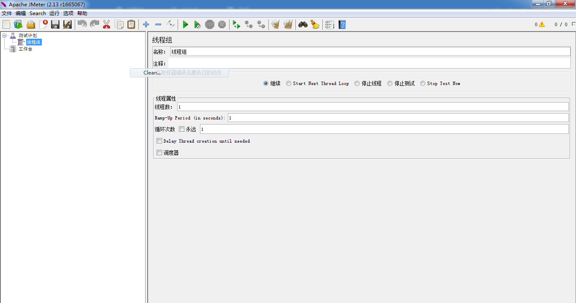Start the test with the green play icon

pos(185,24)
